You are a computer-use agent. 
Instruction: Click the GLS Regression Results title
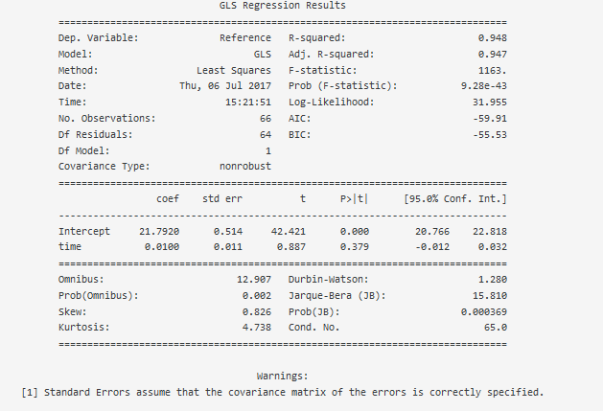click(x=282, y=6)
